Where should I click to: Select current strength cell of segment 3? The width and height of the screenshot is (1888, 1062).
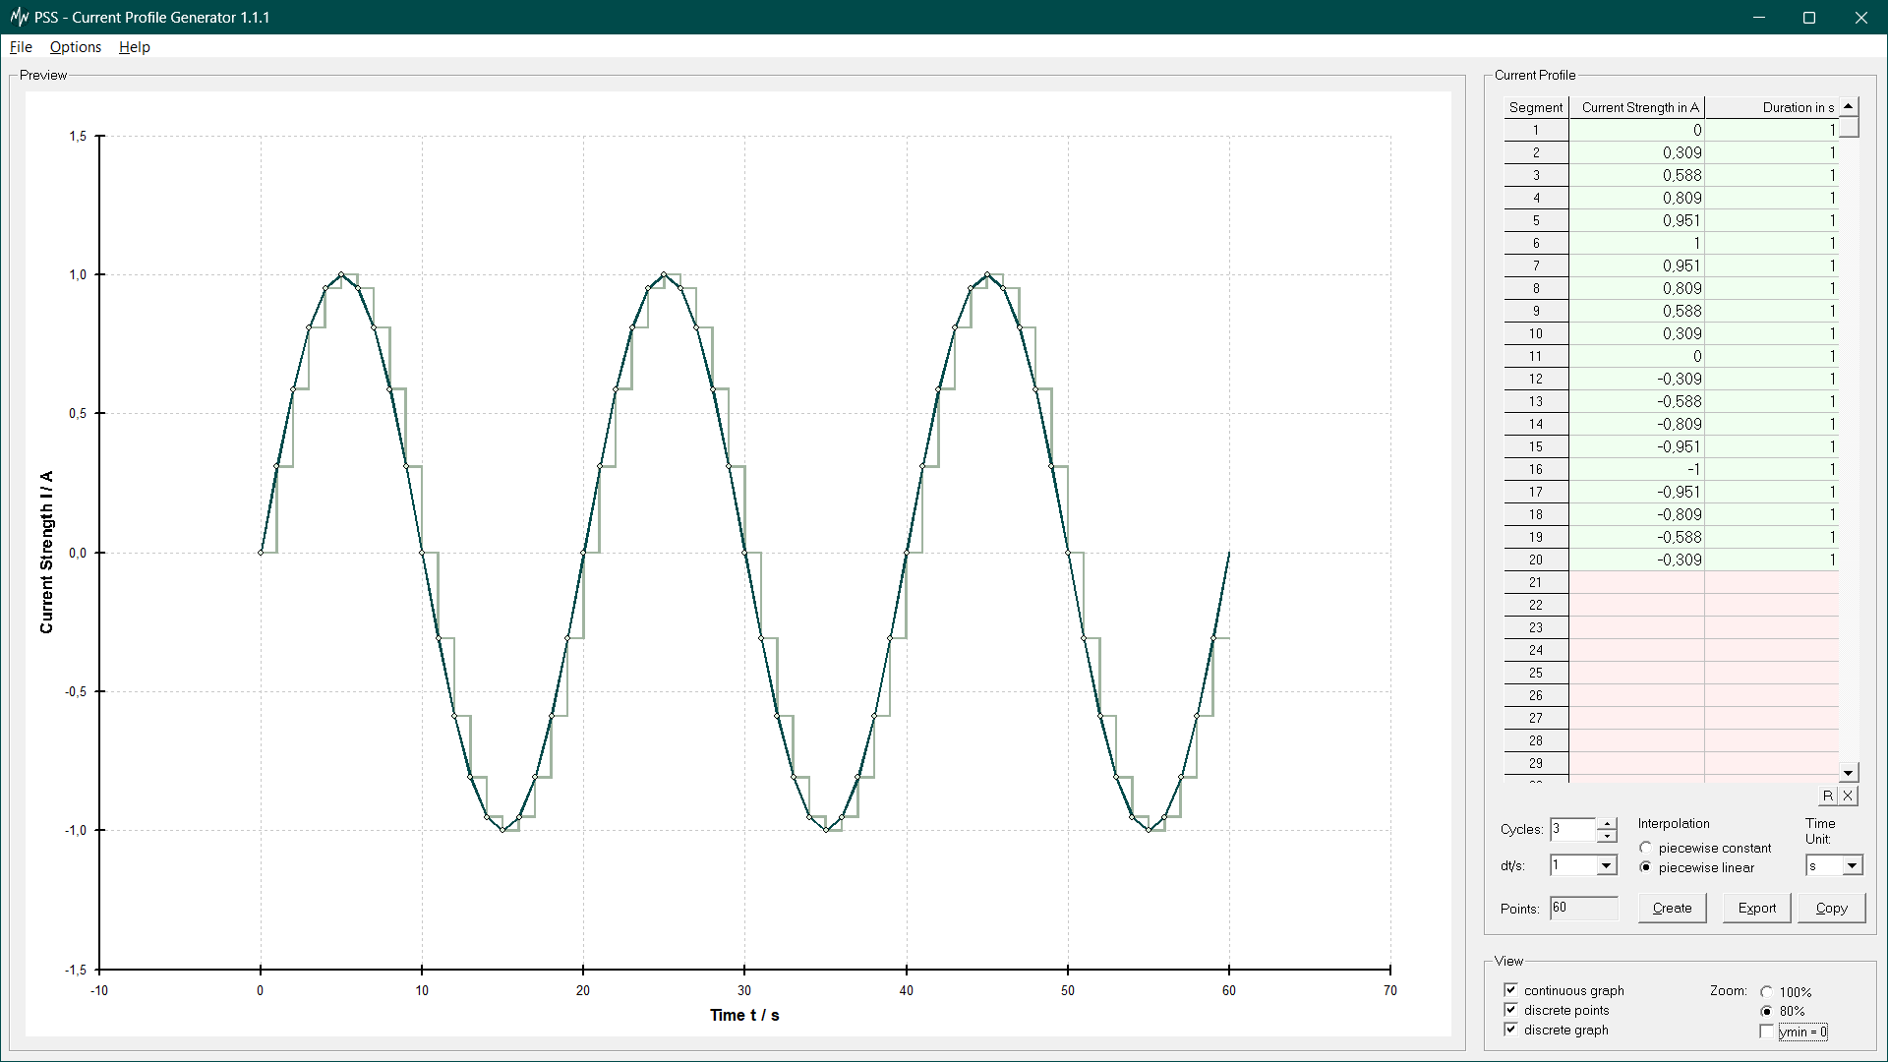(x=1636, y=175)
